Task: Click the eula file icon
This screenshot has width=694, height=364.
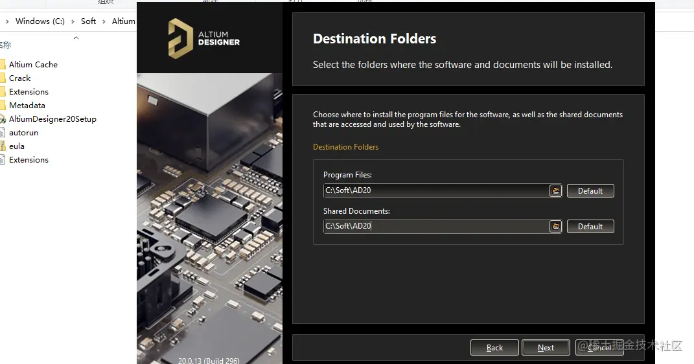Action: [3, 146]
